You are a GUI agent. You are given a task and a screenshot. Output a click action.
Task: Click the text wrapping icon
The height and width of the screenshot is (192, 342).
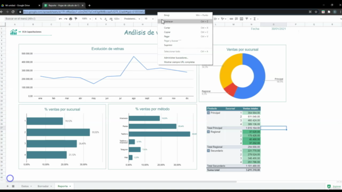(215, 19)
